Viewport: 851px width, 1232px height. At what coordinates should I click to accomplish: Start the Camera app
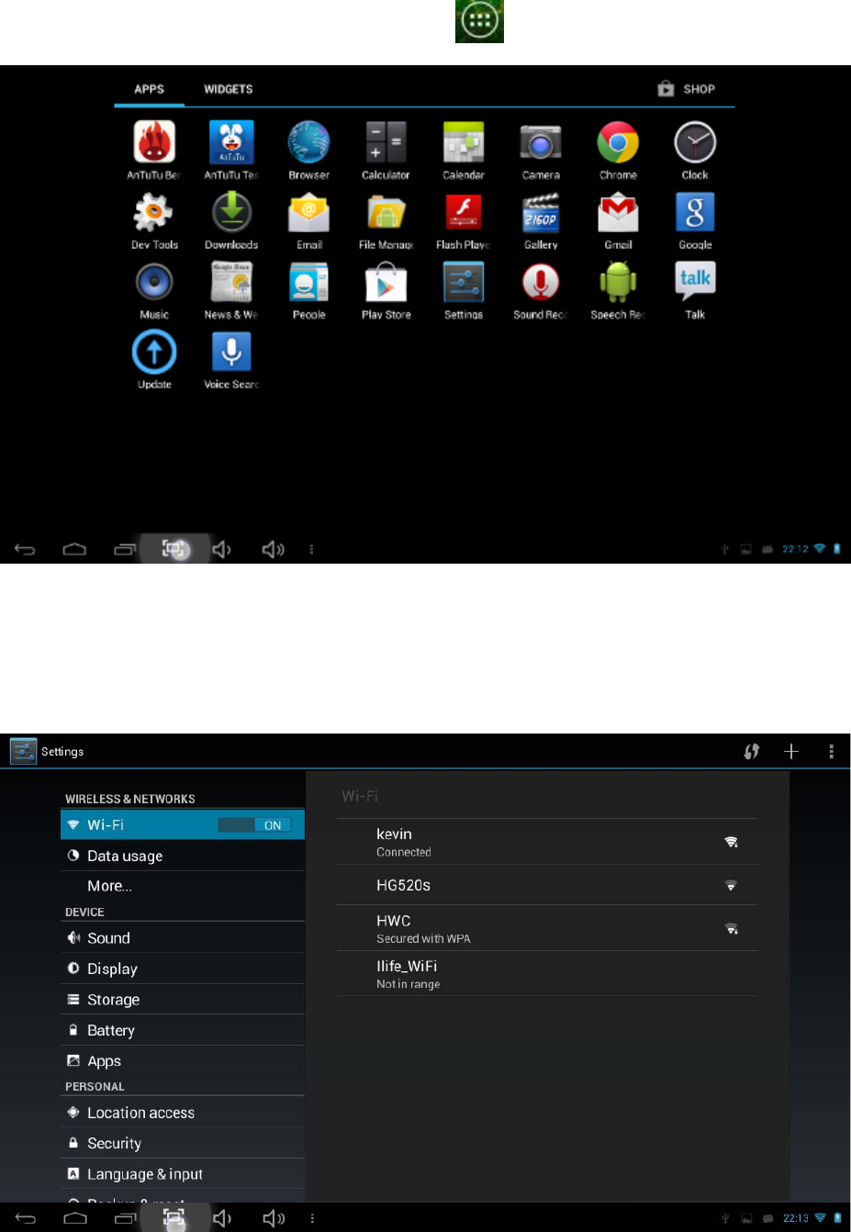click(x=541, y=150)
